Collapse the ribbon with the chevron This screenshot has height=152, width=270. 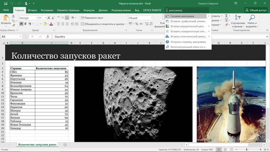point(267,30)
